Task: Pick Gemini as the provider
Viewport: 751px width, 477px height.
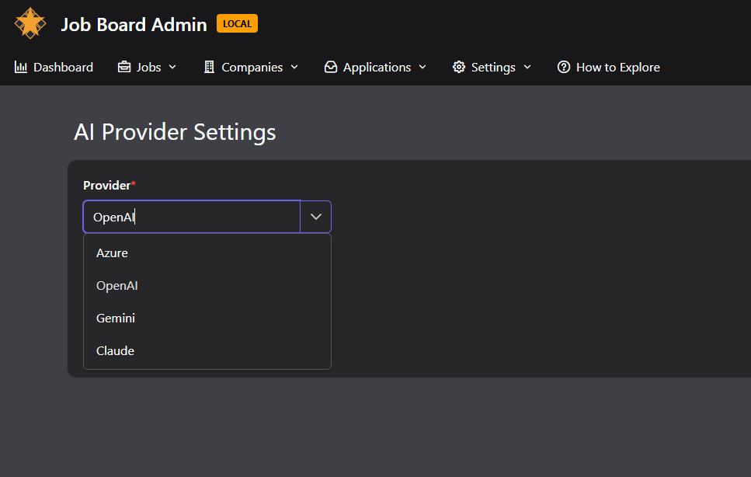Action: pyautogui.click(x=116, y=319)
